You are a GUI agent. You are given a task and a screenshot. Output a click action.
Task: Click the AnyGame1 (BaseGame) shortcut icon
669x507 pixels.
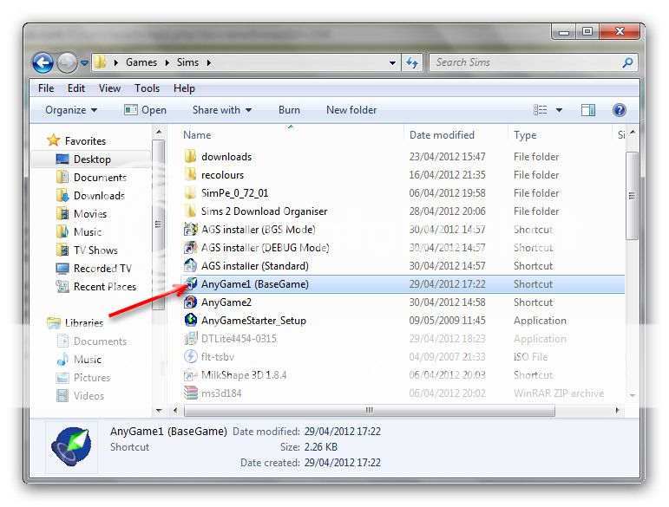tap(191, 283)
